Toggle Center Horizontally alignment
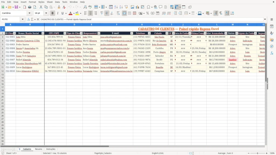The image size is (276, 155). click(x=91, y=13)
